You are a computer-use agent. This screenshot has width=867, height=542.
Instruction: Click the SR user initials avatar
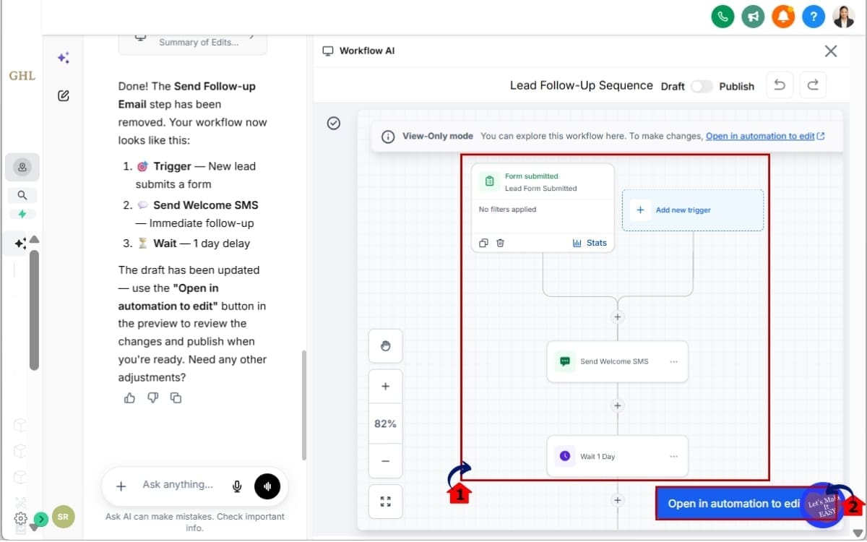63,517
